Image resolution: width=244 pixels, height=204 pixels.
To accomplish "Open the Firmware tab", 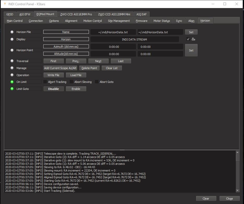I will coord(142,21).
